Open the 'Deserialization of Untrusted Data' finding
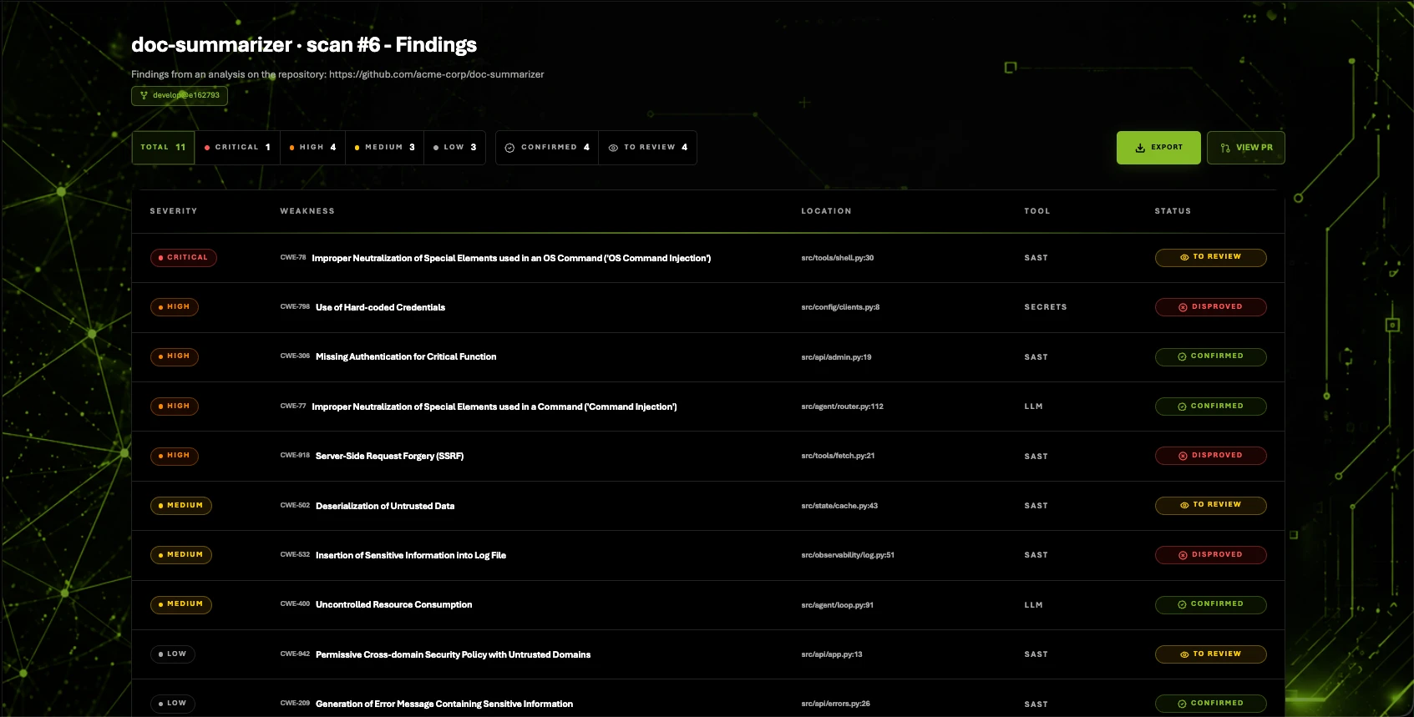This screenshot has height=717, width=1414. pos(385,506)
